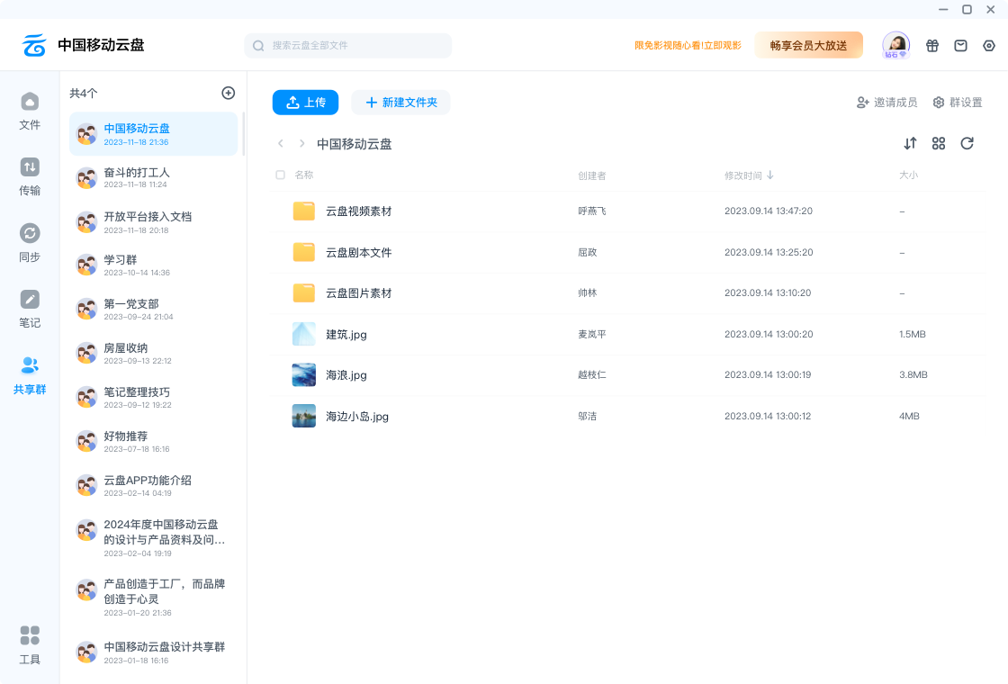Click the 上传 upload button

coord(305,103)
